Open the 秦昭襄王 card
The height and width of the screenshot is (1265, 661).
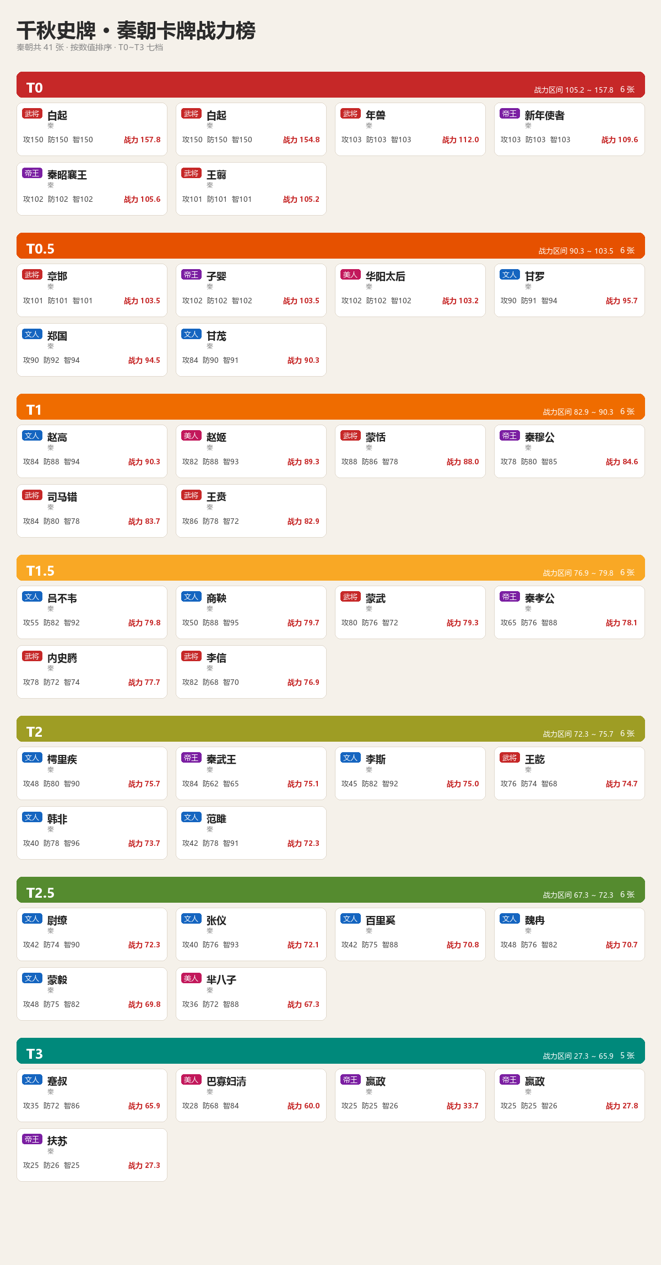tap(92, 189)
